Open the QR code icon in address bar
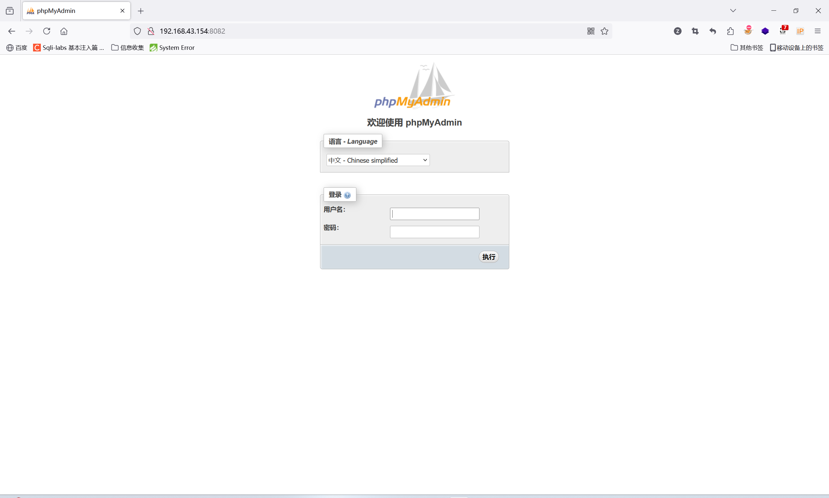Image resolution: width=829 pixels, height=498 pixels. (x=591, y=31)
